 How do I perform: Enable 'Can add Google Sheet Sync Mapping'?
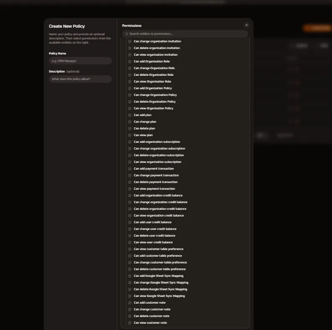click(x=130, y=276)
